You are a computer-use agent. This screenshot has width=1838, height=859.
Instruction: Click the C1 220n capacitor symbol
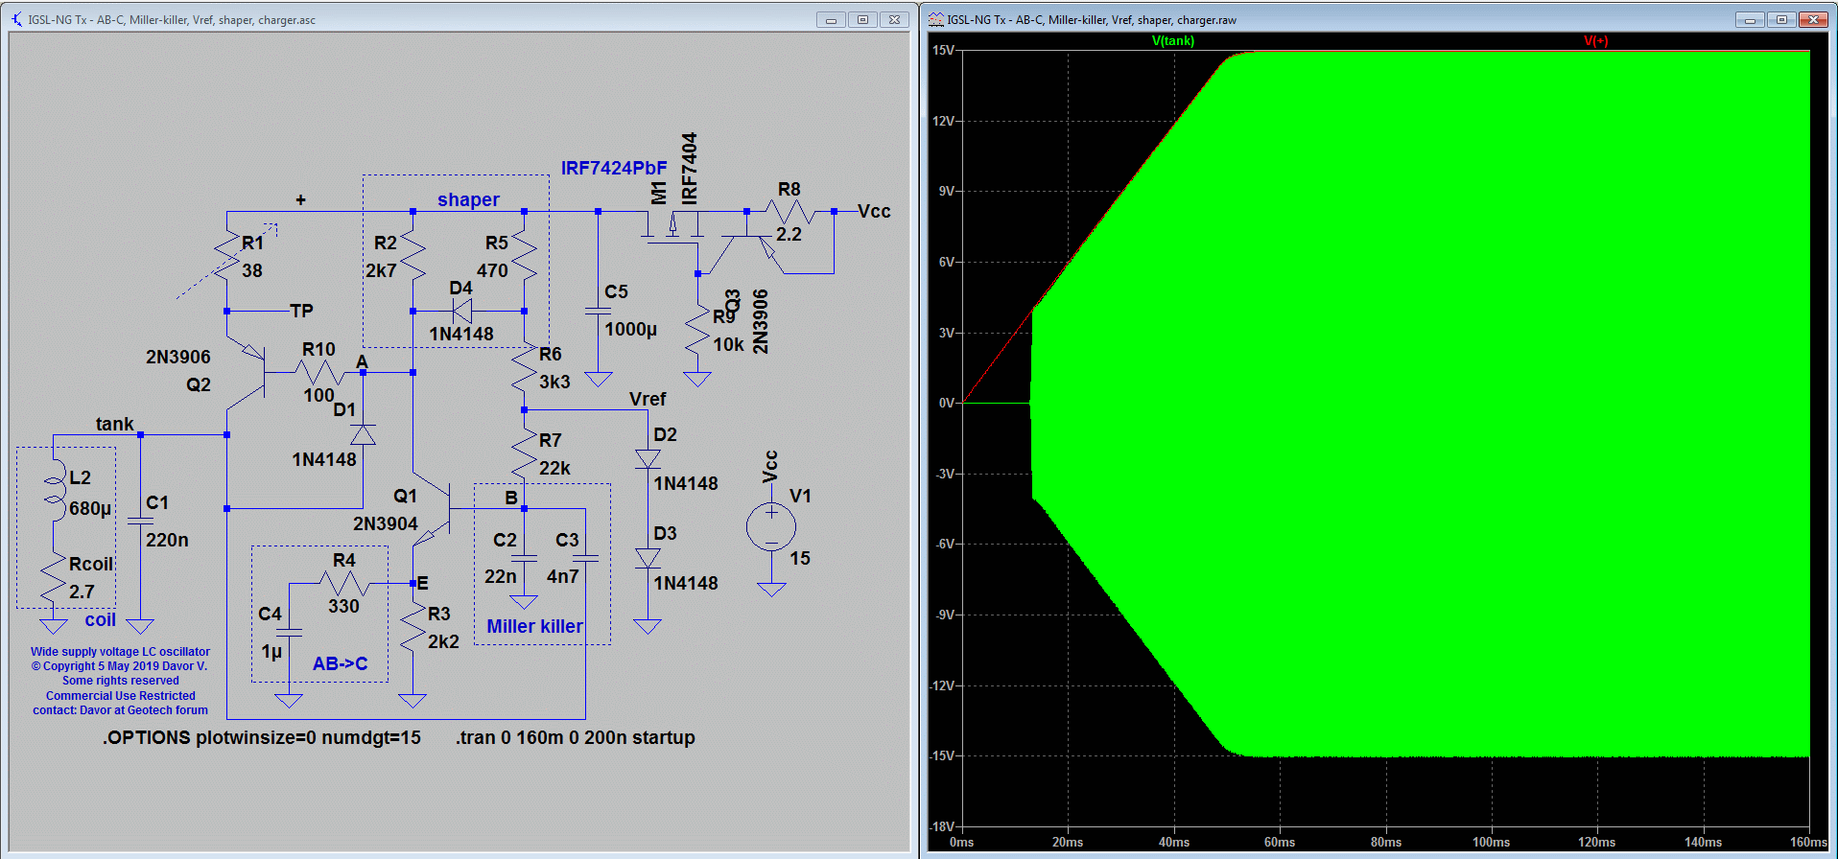point(140,521)
